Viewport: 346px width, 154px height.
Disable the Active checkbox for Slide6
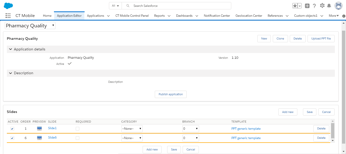coord(12,138)
